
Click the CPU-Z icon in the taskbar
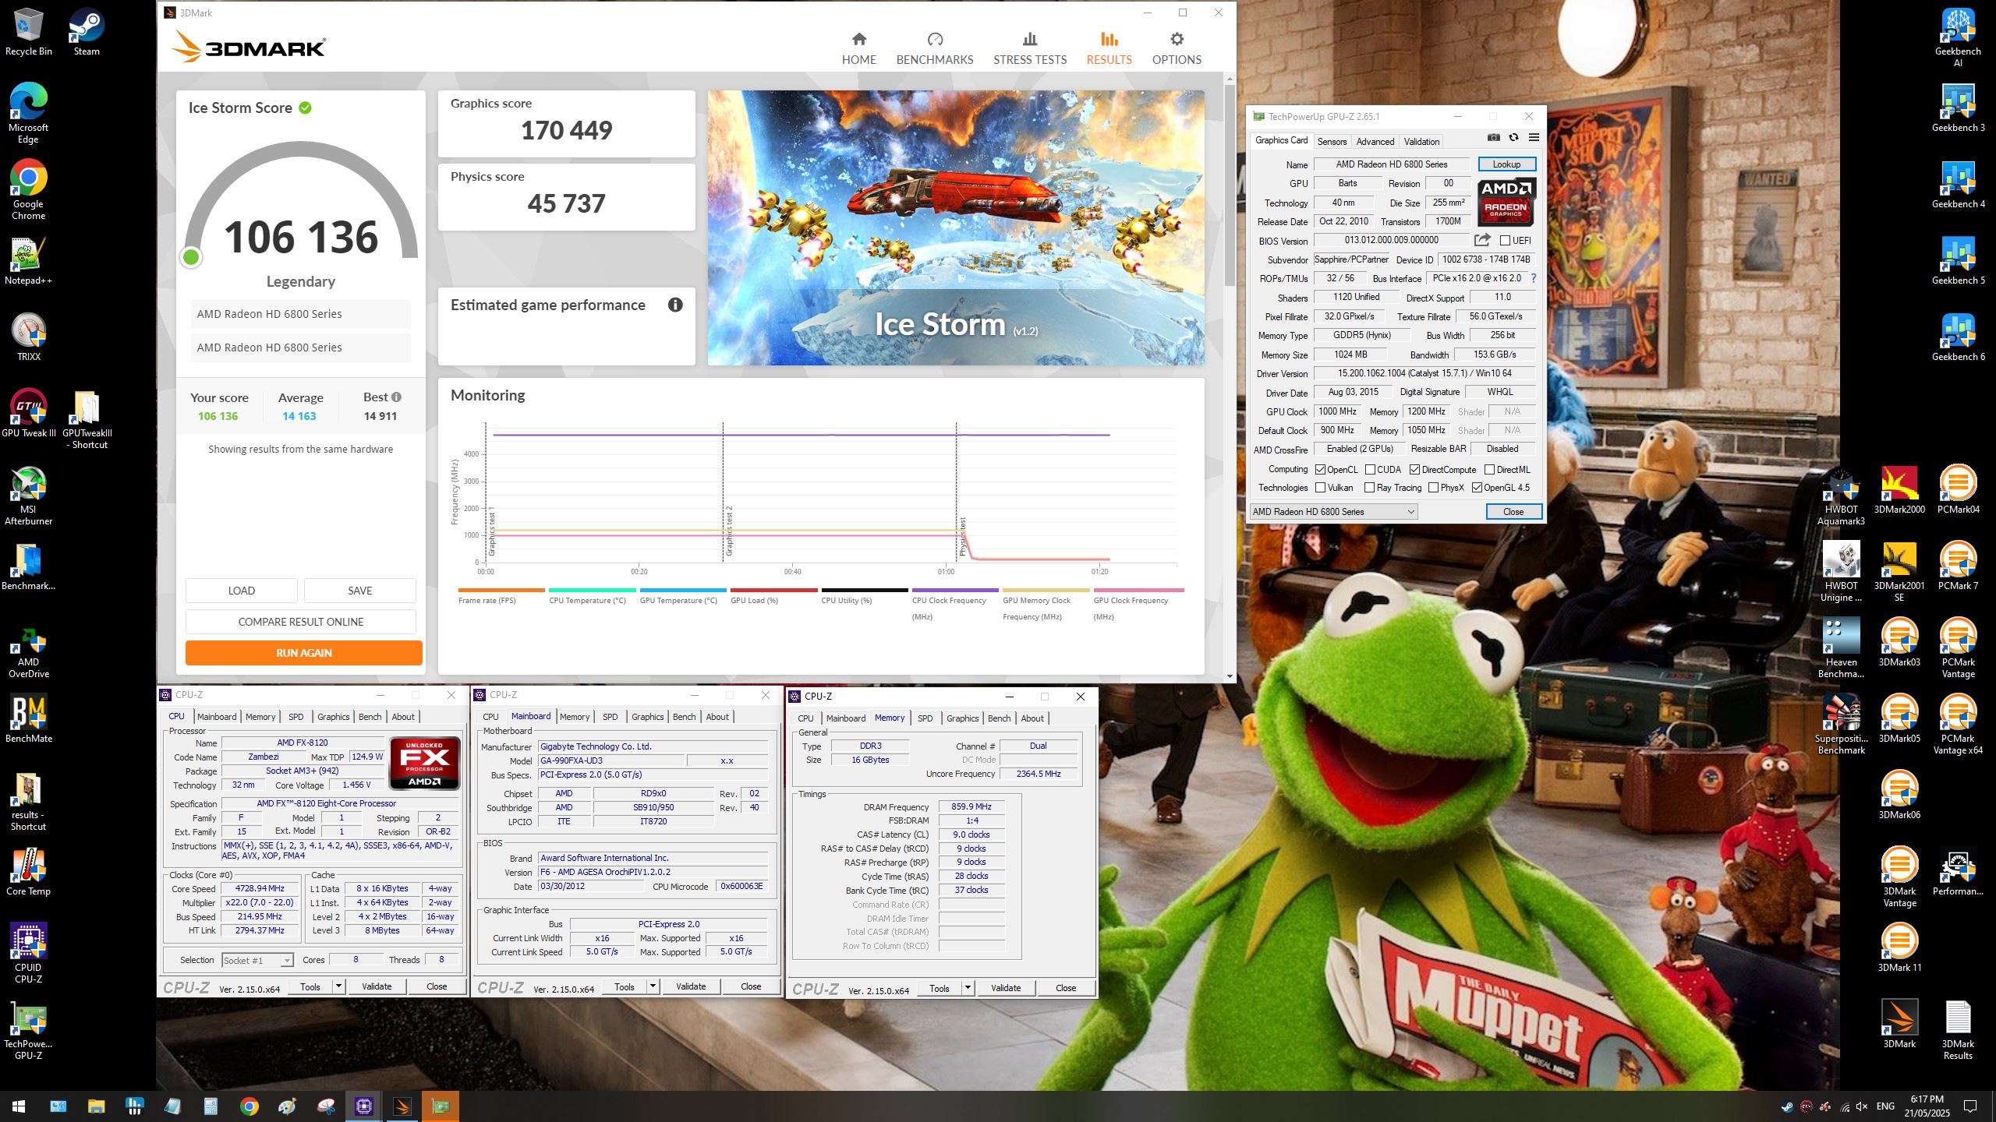(x=364, y=1106)
